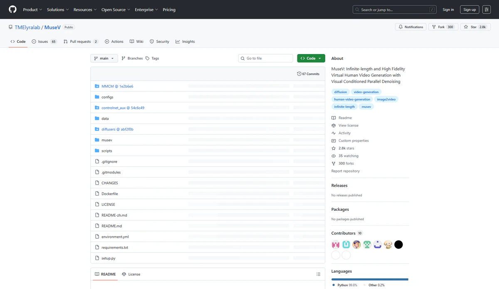Open MMCM submodule folder
The height and width of the screenshot is (289, 499).
pyautogui.click(x=117, y=86)
